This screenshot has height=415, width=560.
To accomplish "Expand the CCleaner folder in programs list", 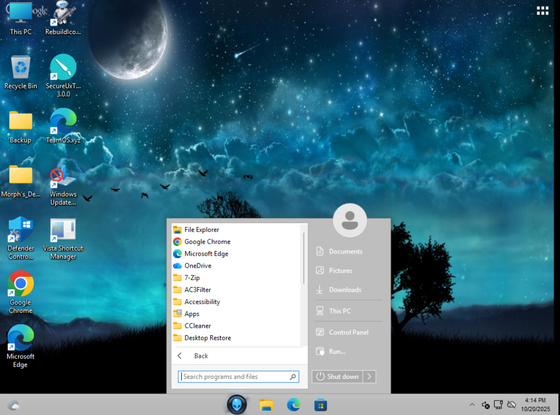I will tap(197, 326).
